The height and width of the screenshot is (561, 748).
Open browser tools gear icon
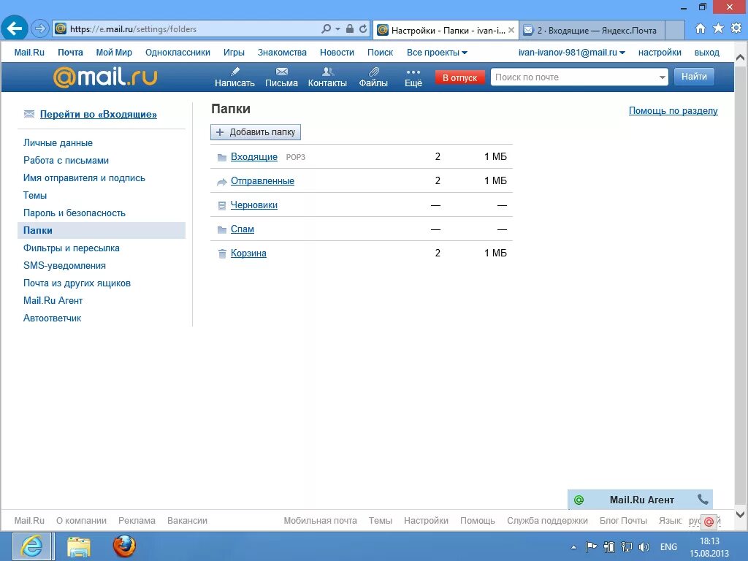[x=736, y=28]
